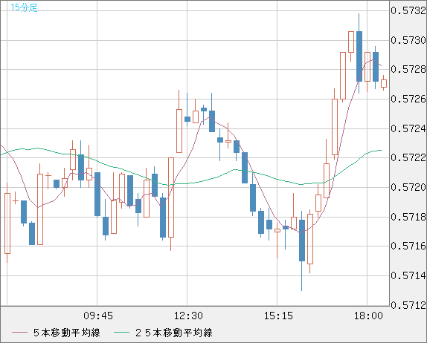Click the 0.5722 price axis label
The height and width of the screenshot is (343, 427).
408,157
